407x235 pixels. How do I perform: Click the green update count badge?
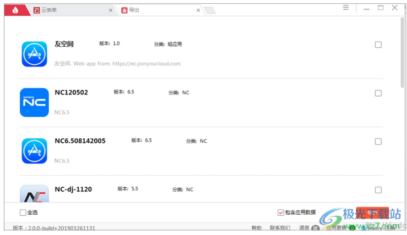352,228
